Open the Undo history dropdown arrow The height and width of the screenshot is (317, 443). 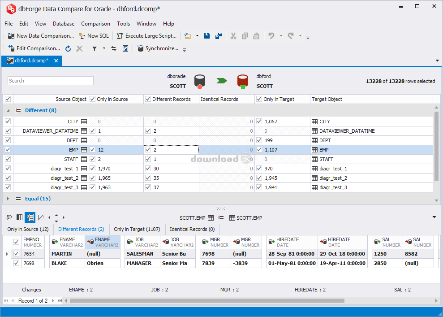[281, 36]
